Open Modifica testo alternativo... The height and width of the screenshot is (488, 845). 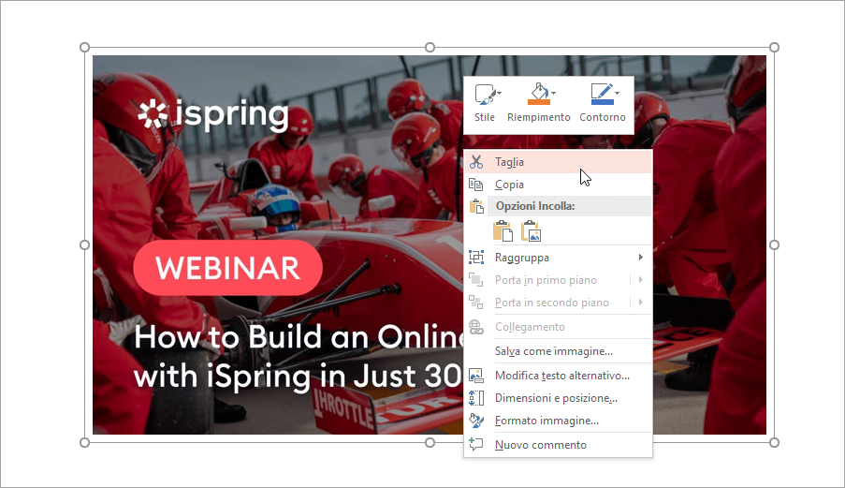coord(561,376)
